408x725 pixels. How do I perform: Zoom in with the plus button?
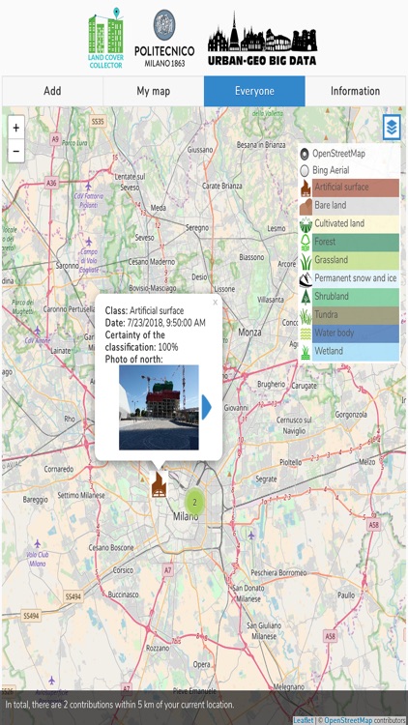coord(16,128)
